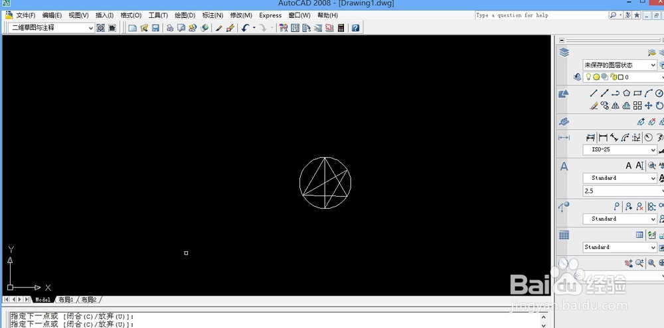
Task: Select the Array tool
Action: pos(637,105)
